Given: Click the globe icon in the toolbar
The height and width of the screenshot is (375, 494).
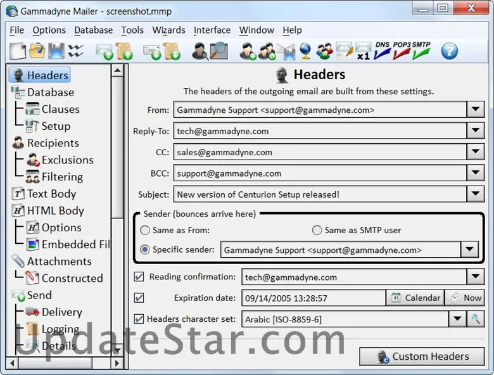Looking at the screenshot, I should tap(305, 51).
